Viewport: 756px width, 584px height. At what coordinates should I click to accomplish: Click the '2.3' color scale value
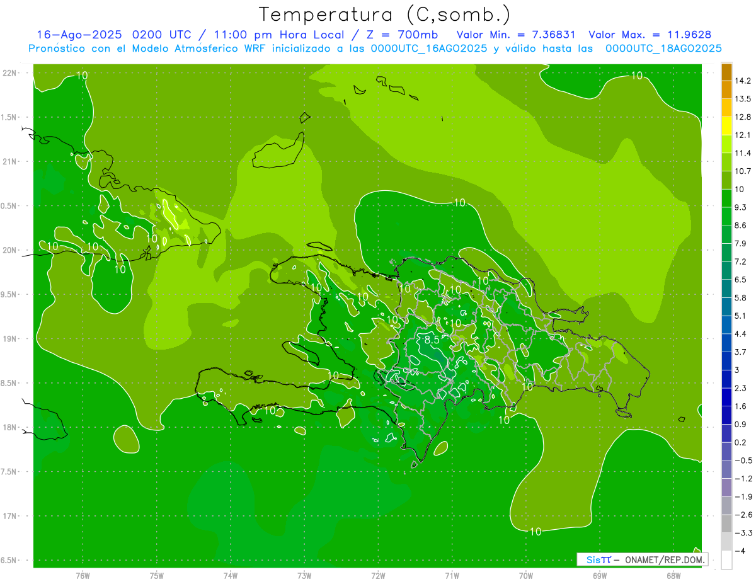(x=741, y=388)
